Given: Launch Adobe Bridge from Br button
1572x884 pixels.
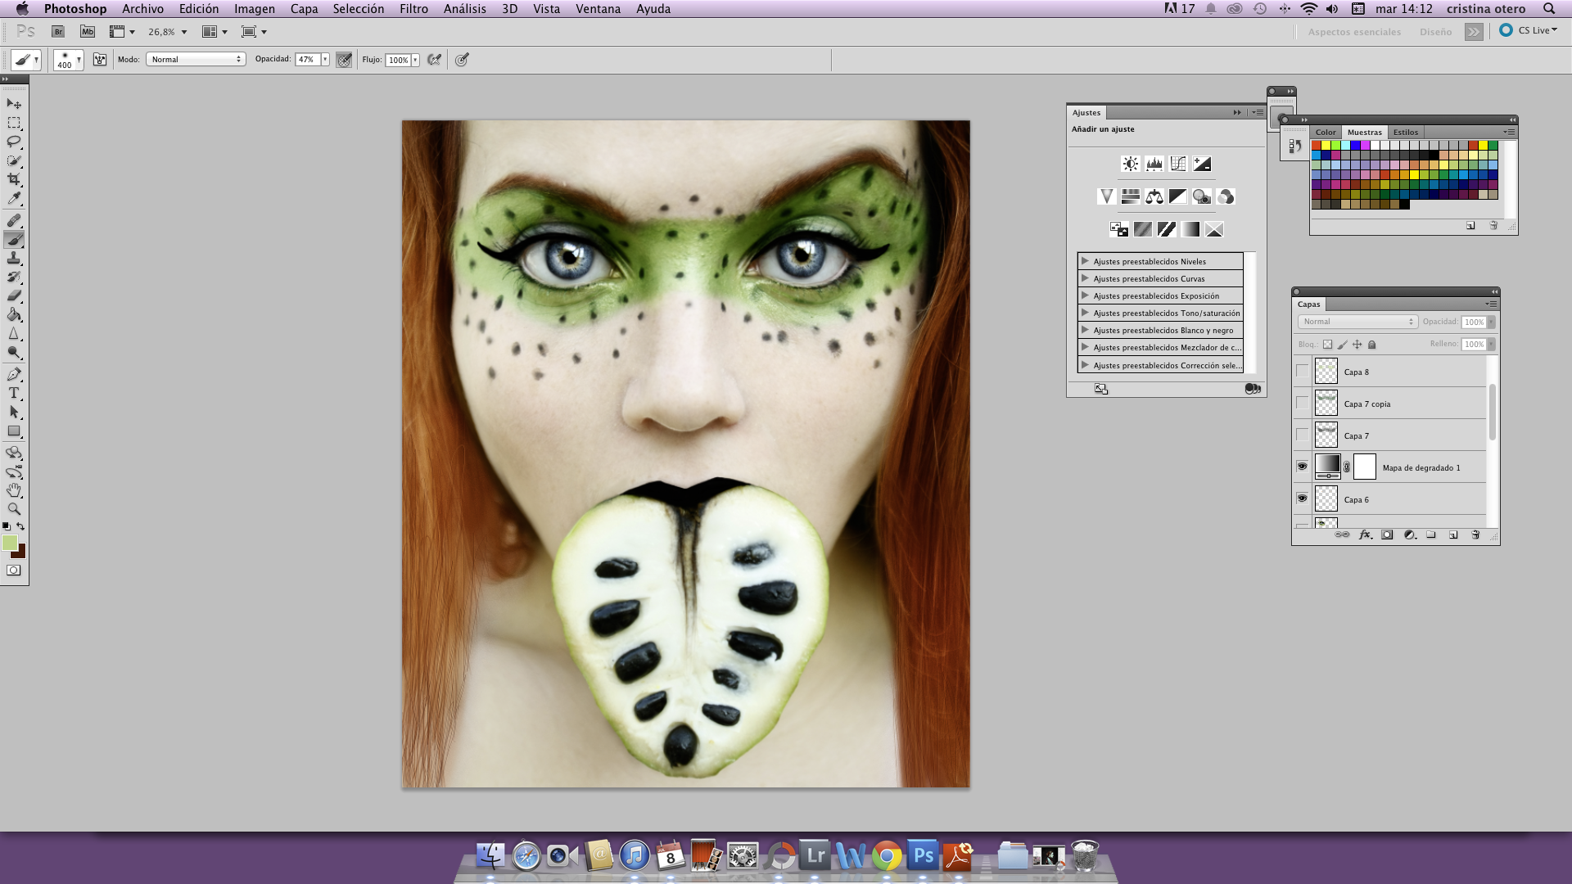Looking at the screenshot, I should (58, 32).
